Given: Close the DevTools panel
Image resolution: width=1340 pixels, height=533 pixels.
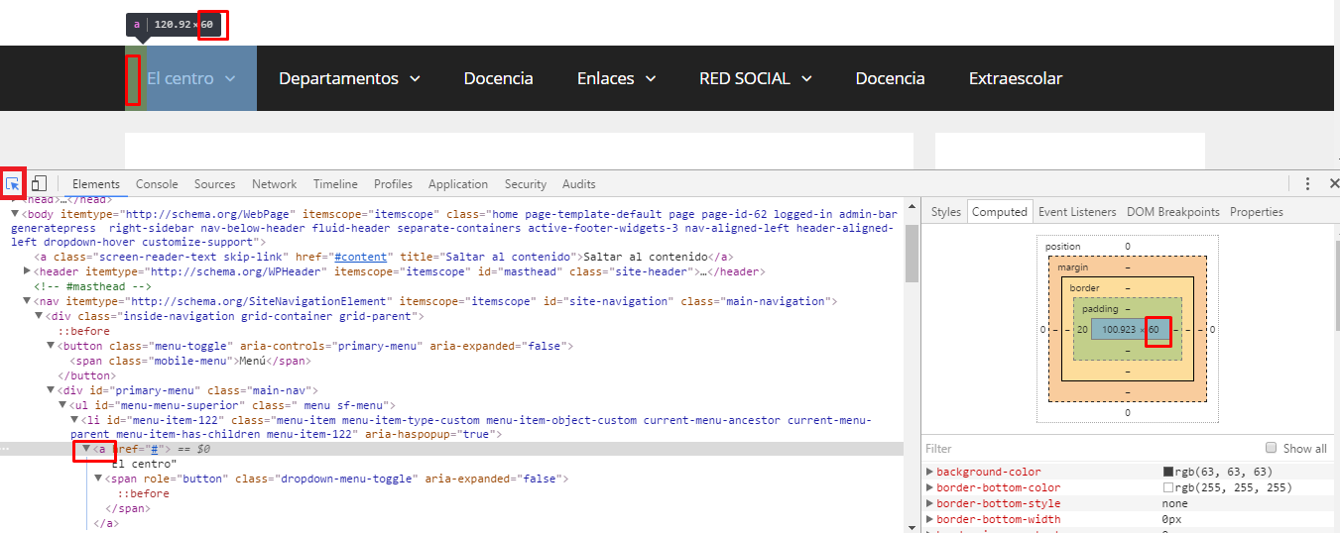Looking at the screenshot, I should (x=1333, y=183).
